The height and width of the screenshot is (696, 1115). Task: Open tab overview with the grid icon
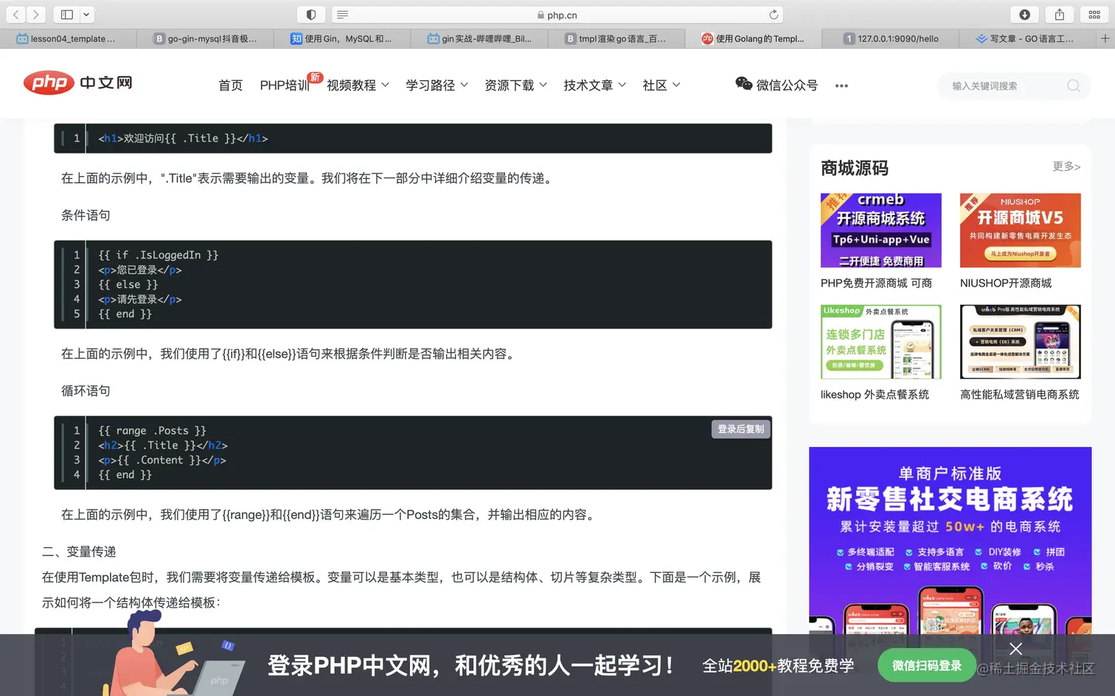[1094, 14]
